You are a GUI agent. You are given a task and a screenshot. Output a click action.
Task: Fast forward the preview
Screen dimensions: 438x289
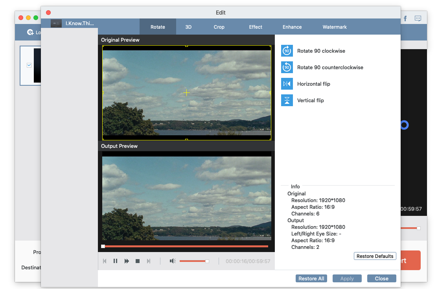tap(127, 261)
